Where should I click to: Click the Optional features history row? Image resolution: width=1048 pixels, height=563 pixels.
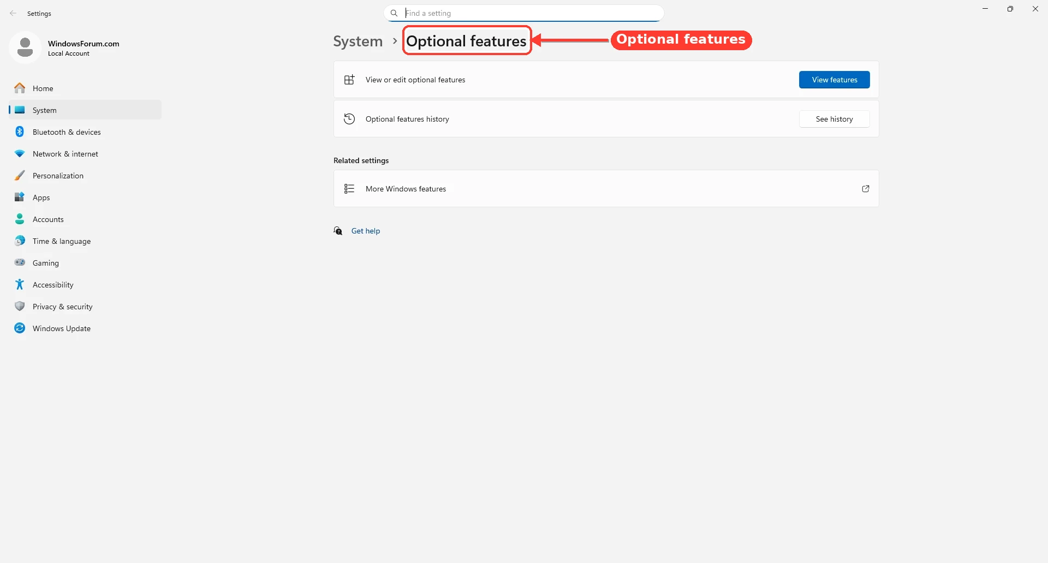tap(606, 119)
